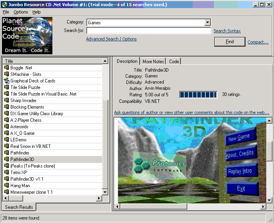274x223 pixels.
Task: Click the Find button
Action: click(x=230, y=42)
